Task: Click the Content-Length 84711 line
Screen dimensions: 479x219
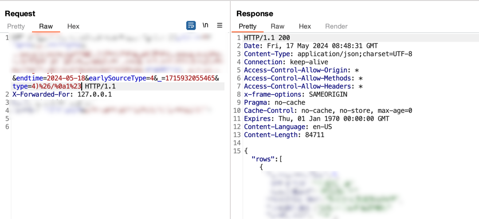Action: pyautogui.click(x=284, y=134)
